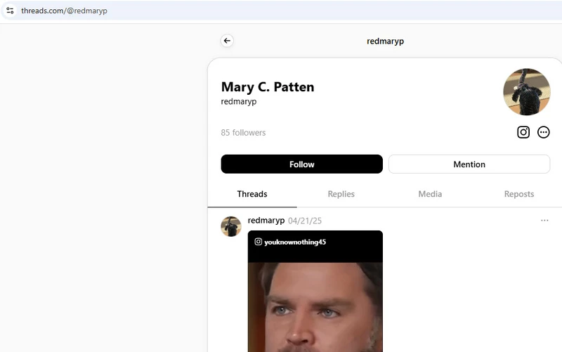Click the small post avatar of redmaryp
The image size is (562, 352).
pyautogui.click(x=231, y=226)
